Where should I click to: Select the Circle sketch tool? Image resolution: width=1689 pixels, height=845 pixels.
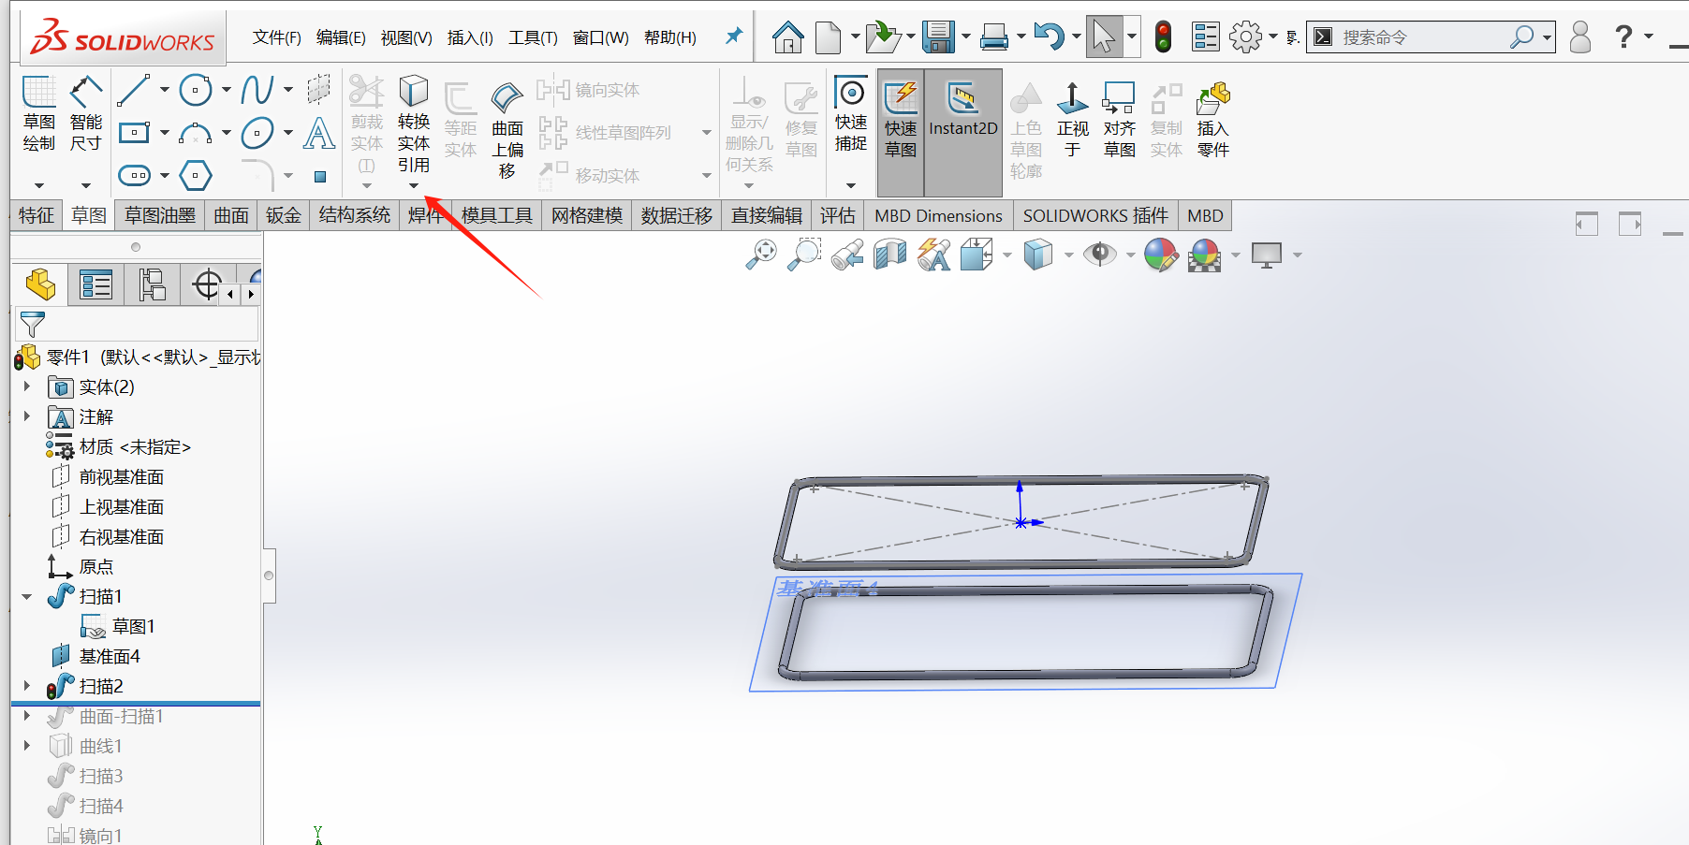(x=196, y=90)
